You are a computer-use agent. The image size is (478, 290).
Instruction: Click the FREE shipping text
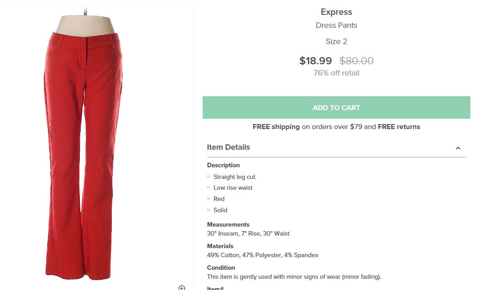(275, 127)
